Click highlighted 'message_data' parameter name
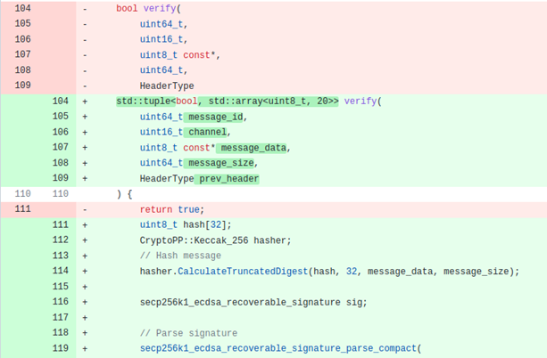547x358 pixels. [254, 148]
